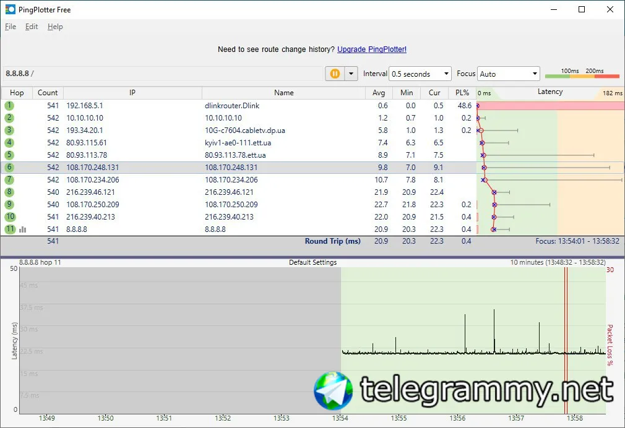
Task: Select IP 216.239.40.213 in the IP column
Action: point(90,217)
